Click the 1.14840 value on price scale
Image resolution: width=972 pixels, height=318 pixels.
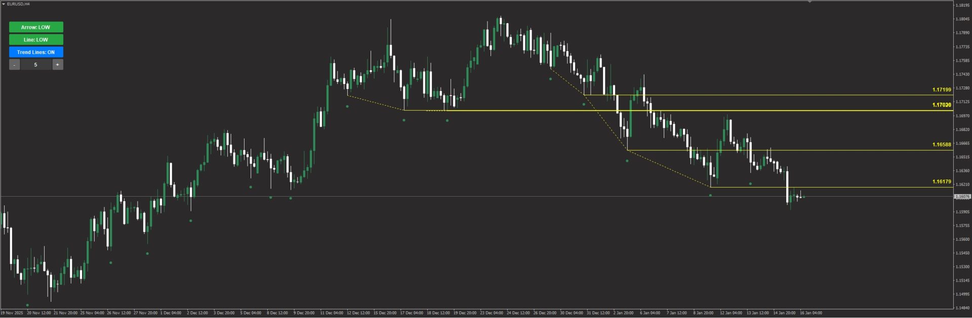click(962, 307)
